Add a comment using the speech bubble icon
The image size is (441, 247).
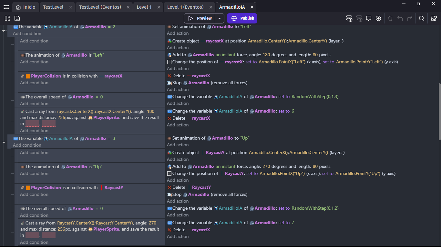click(x=369, y=18)
